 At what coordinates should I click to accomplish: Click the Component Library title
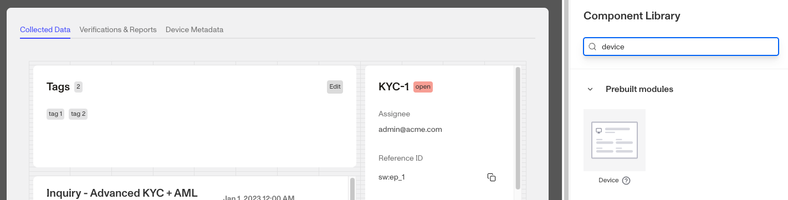click(632, 16)
